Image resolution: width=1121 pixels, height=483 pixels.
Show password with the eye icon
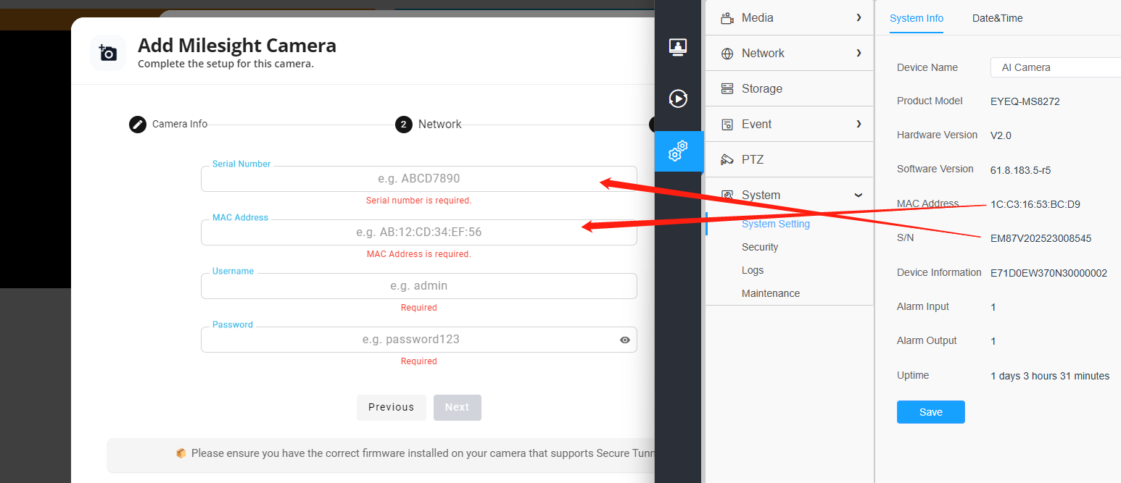[625, 340]
